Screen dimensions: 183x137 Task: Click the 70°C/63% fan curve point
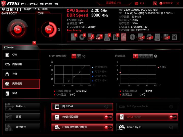point(80,72)
